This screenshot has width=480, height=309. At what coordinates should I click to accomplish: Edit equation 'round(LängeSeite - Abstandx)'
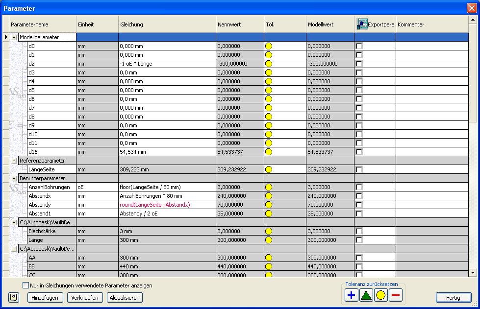(167, 205)
